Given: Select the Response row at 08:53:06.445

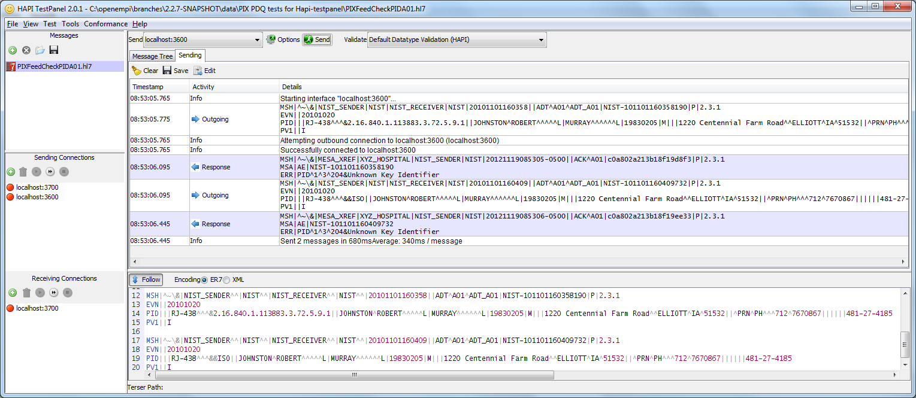Looking at the screenshot, I should pos(519,224).
